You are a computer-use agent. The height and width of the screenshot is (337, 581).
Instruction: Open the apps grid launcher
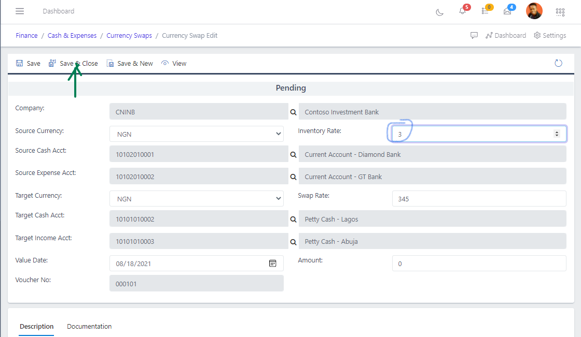click(x=560, y=12)
